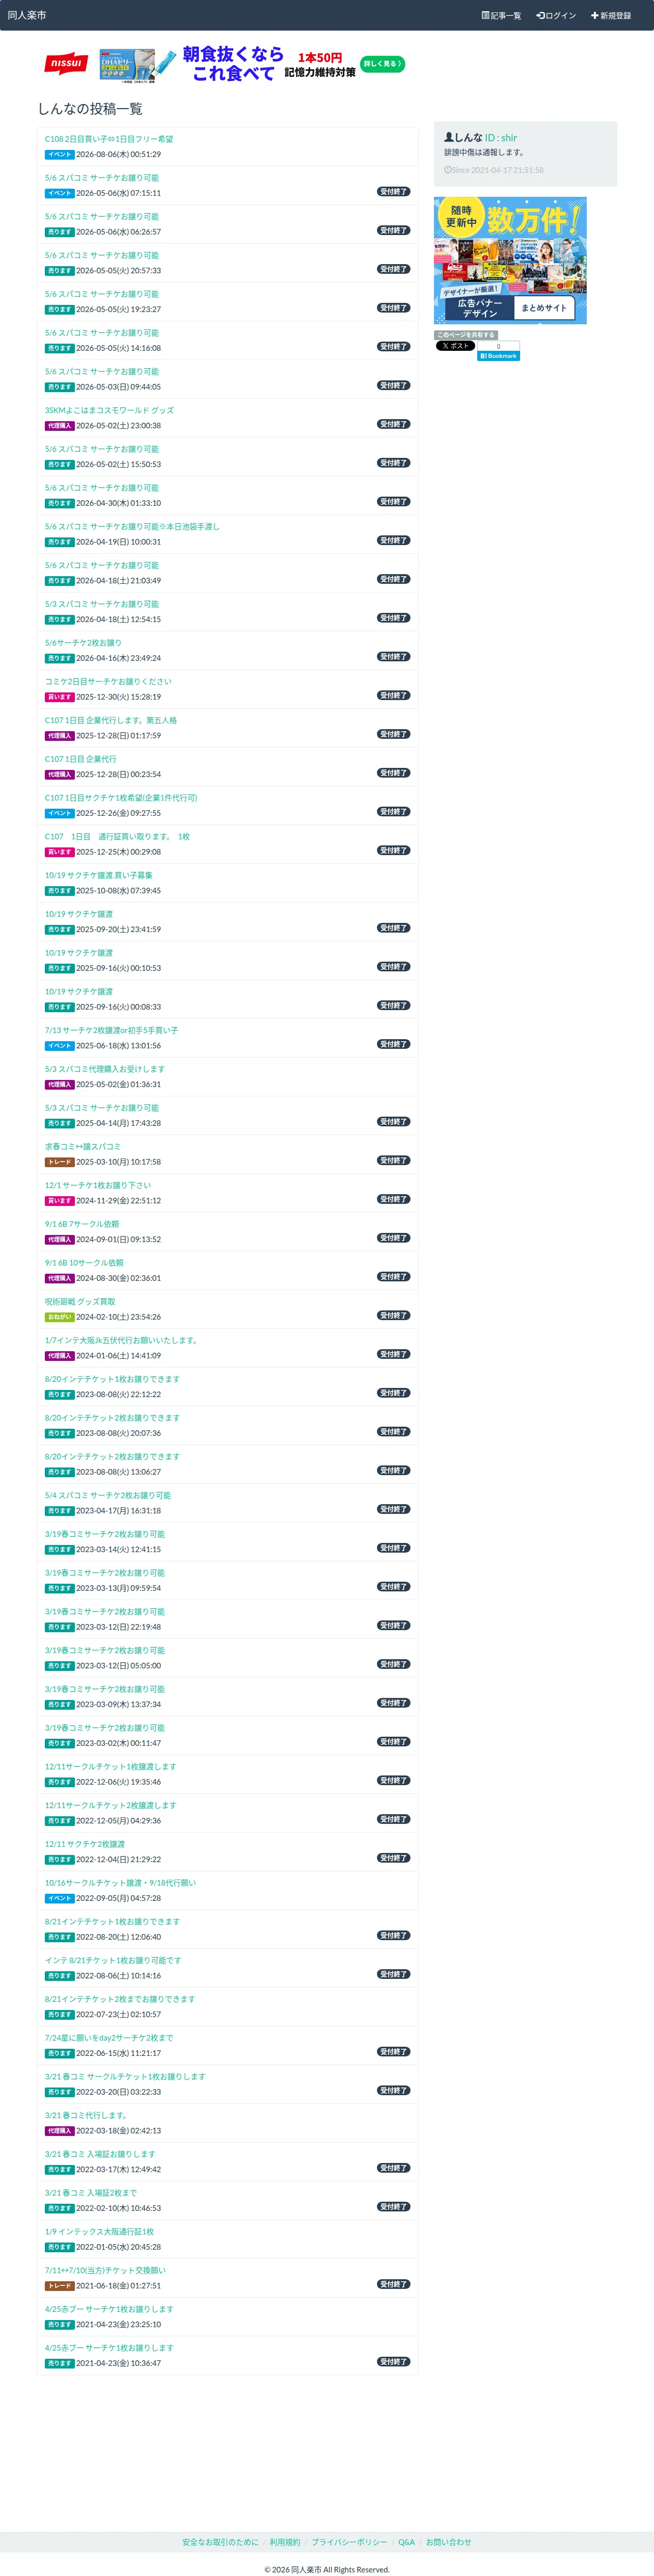
Task: Open 記事一覧 in the top navigation
Action: click(x=501, y=16)
